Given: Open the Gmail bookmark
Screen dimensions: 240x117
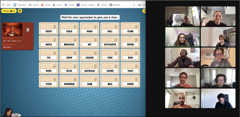Looking at the screenshot, I should coord(33,5).
